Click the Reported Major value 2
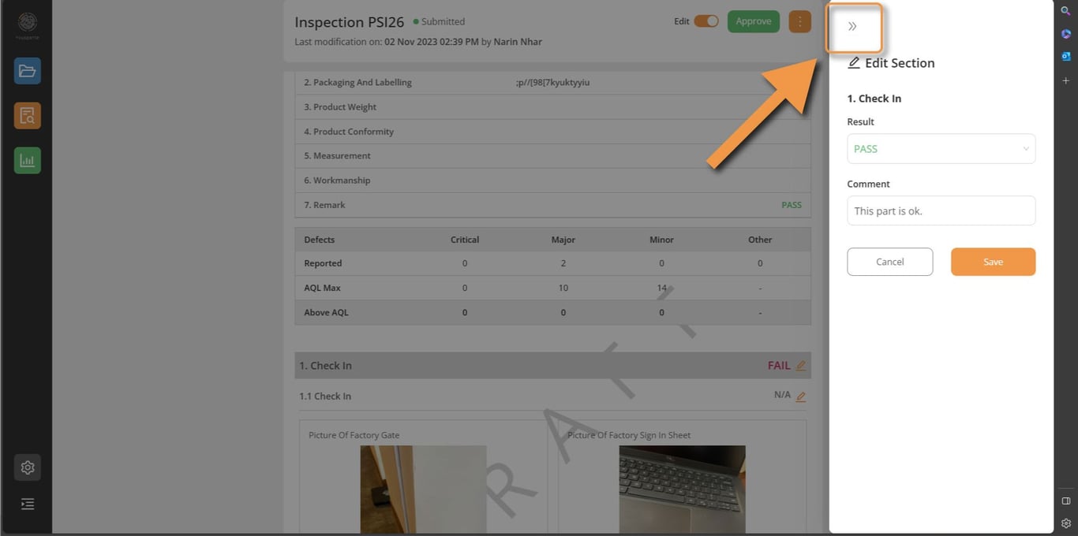The height and width of the screenshot is (536, 1078). [x=563, y=263]
